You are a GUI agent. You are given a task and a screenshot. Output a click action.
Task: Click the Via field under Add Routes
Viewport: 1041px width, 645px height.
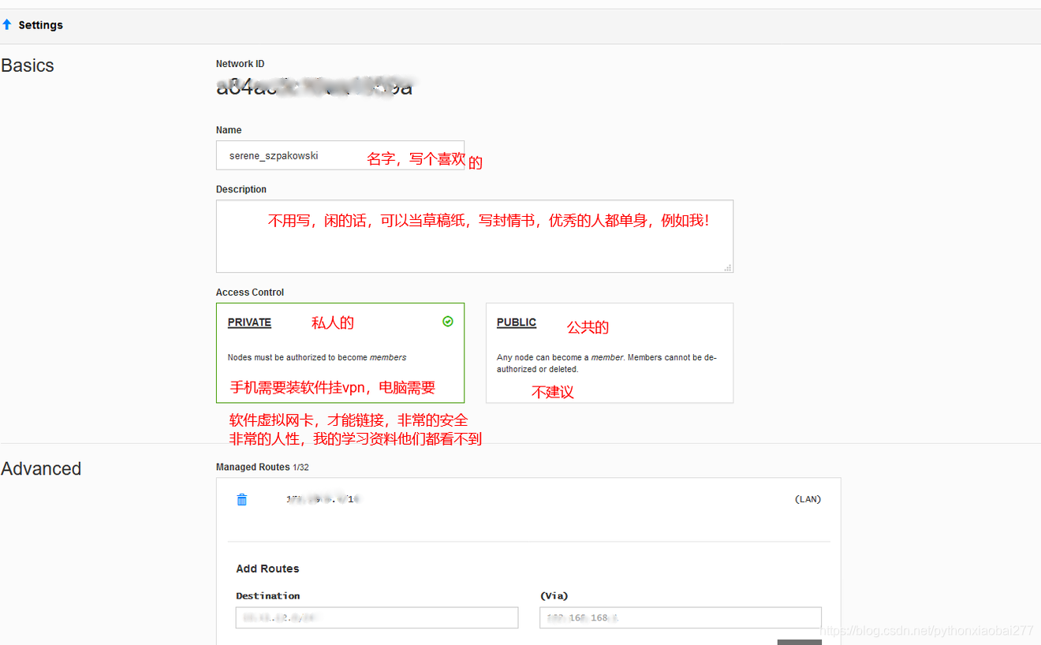[x=679, y=617]
